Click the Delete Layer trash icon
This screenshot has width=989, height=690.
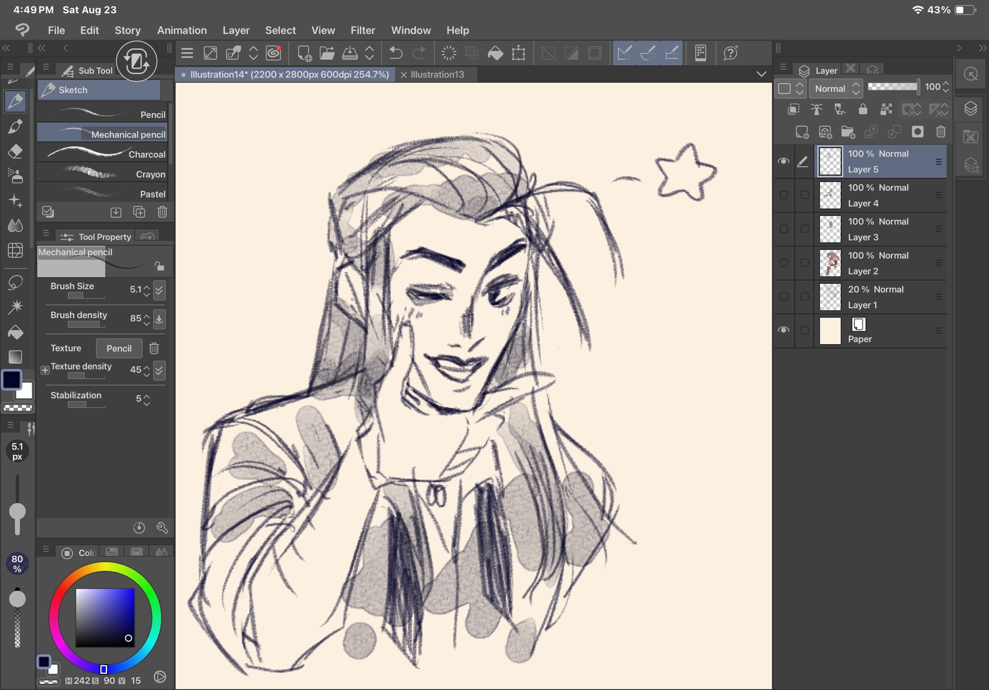pos(941,132)
